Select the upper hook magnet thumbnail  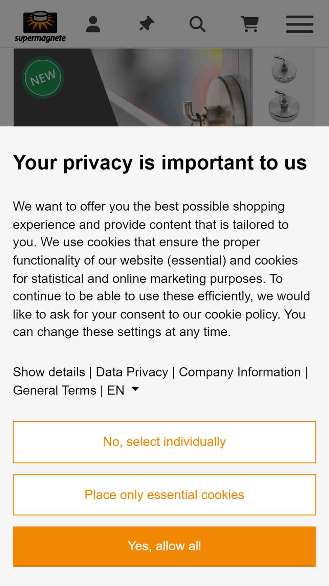coord(284,69)
